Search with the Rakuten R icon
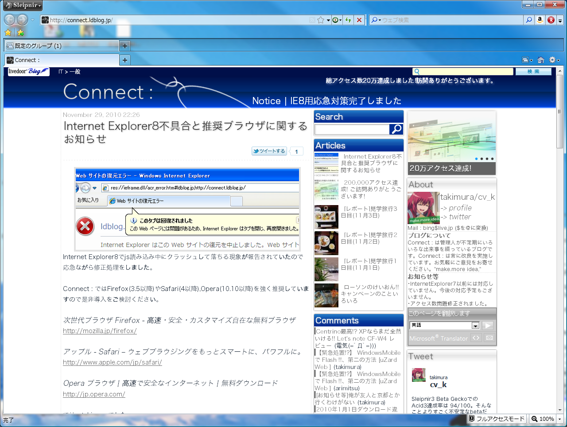 tap(551, 20)
